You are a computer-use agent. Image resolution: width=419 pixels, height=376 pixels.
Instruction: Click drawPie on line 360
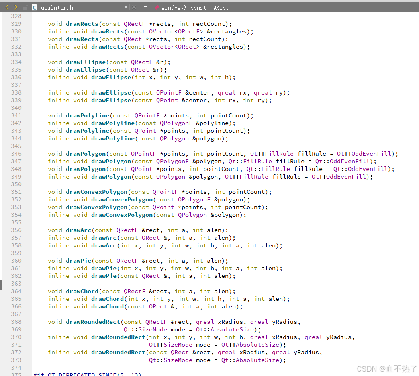(x=79, y=261)
